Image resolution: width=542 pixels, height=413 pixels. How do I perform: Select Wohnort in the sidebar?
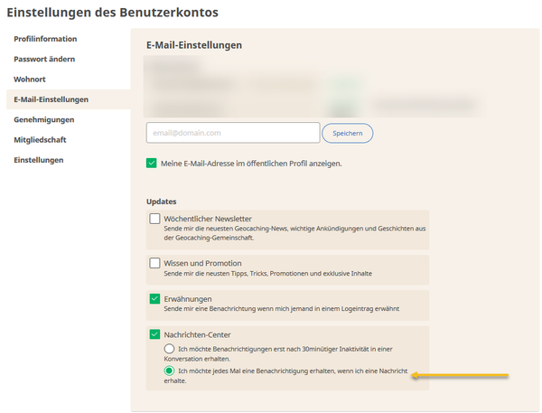click(30, 80)
